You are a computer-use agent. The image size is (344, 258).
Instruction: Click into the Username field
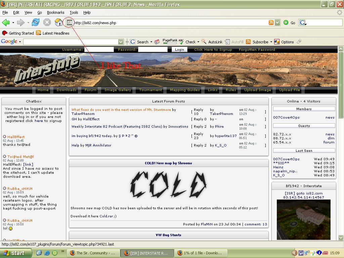pyautogui.click(x=99, y=50)
